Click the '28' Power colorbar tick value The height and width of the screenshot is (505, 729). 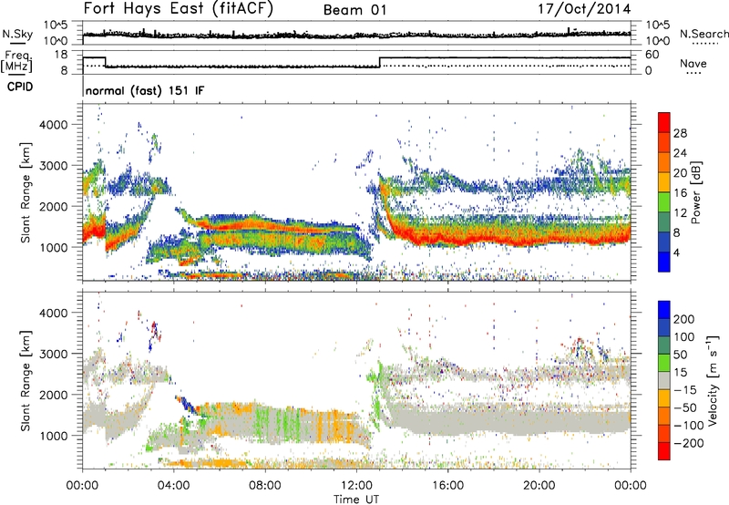680,133
